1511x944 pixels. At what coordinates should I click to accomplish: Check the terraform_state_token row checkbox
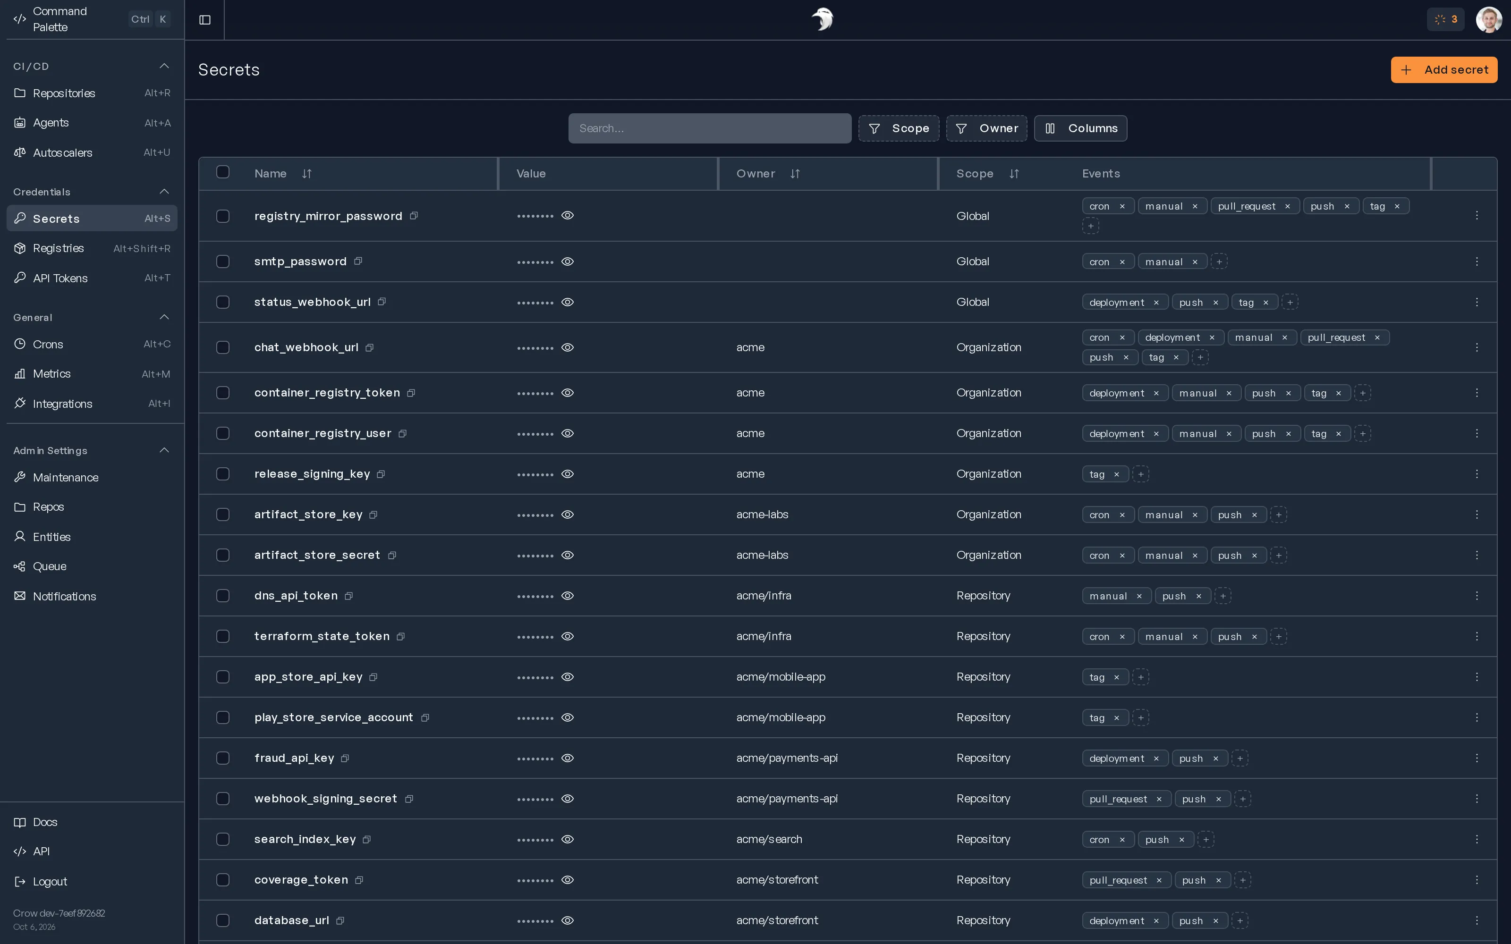coord(223,636)
